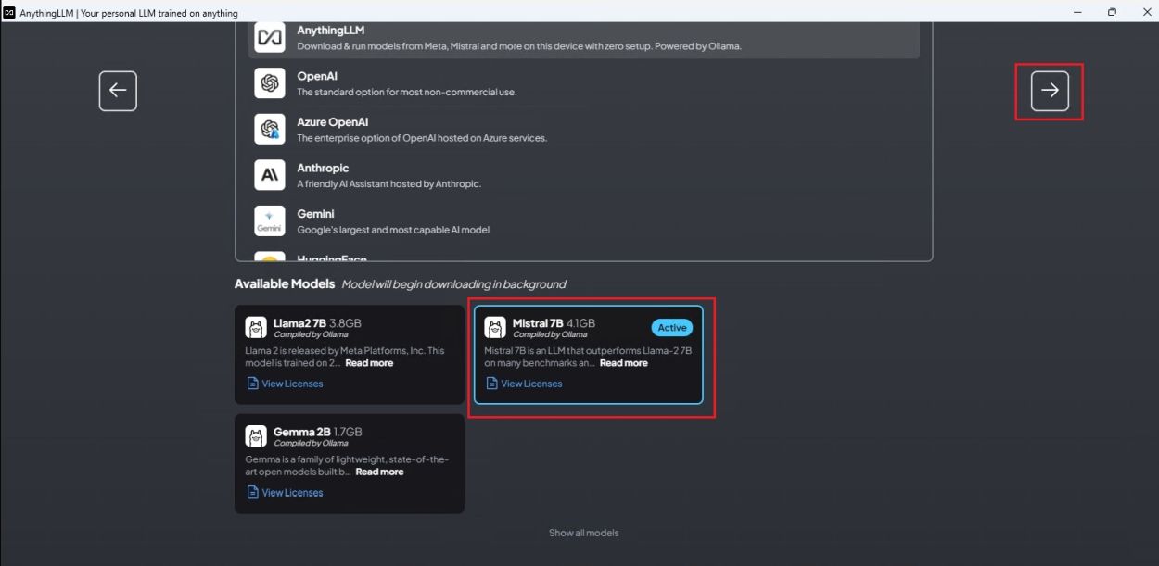
Task: Click the Azure OpenAI provider icon
Action: [x=270, y=128]
